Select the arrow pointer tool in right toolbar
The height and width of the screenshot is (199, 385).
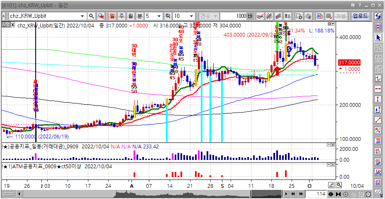tap(378, 37)
